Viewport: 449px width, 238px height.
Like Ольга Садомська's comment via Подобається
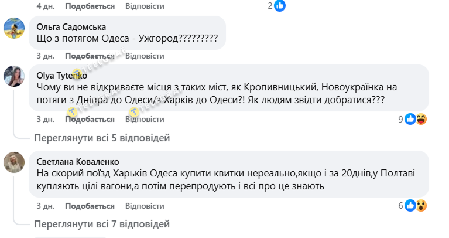[90, 56]
